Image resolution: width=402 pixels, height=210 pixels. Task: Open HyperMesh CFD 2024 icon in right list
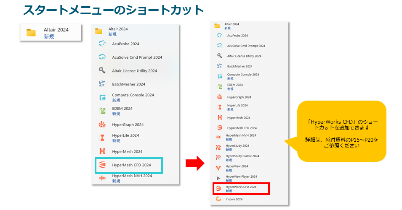point(220,127)
